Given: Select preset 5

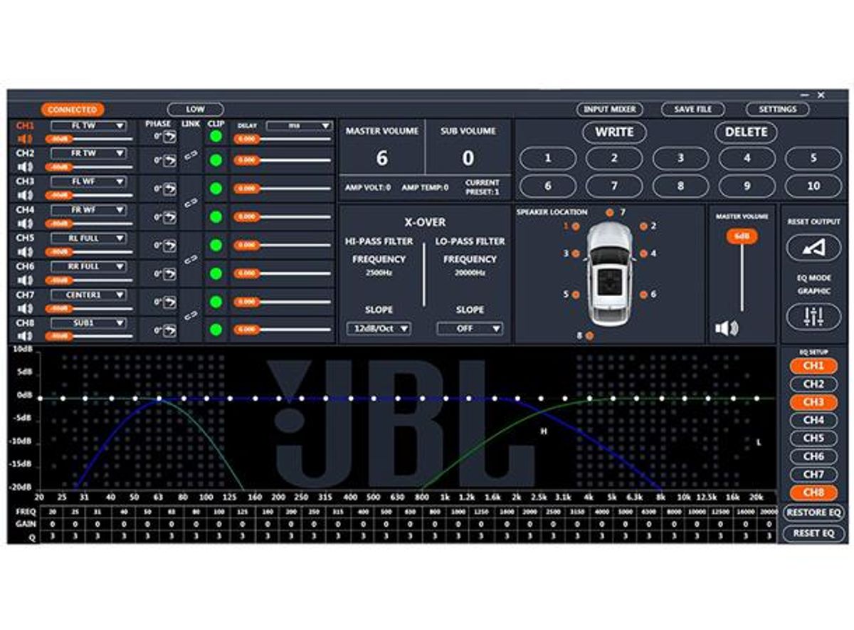Looking at the screenshot, I should pyautogui.click(x=812, y=158).
